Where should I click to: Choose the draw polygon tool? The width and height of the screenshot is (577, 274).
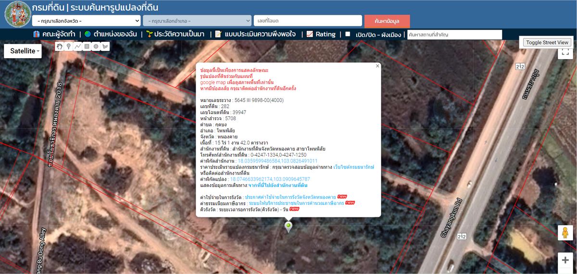click(105, 47)
